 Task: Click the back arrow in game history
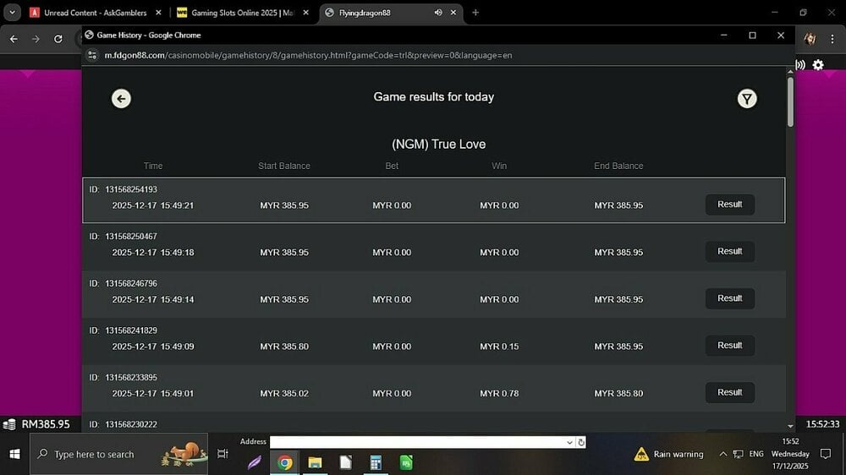[121, 99]
